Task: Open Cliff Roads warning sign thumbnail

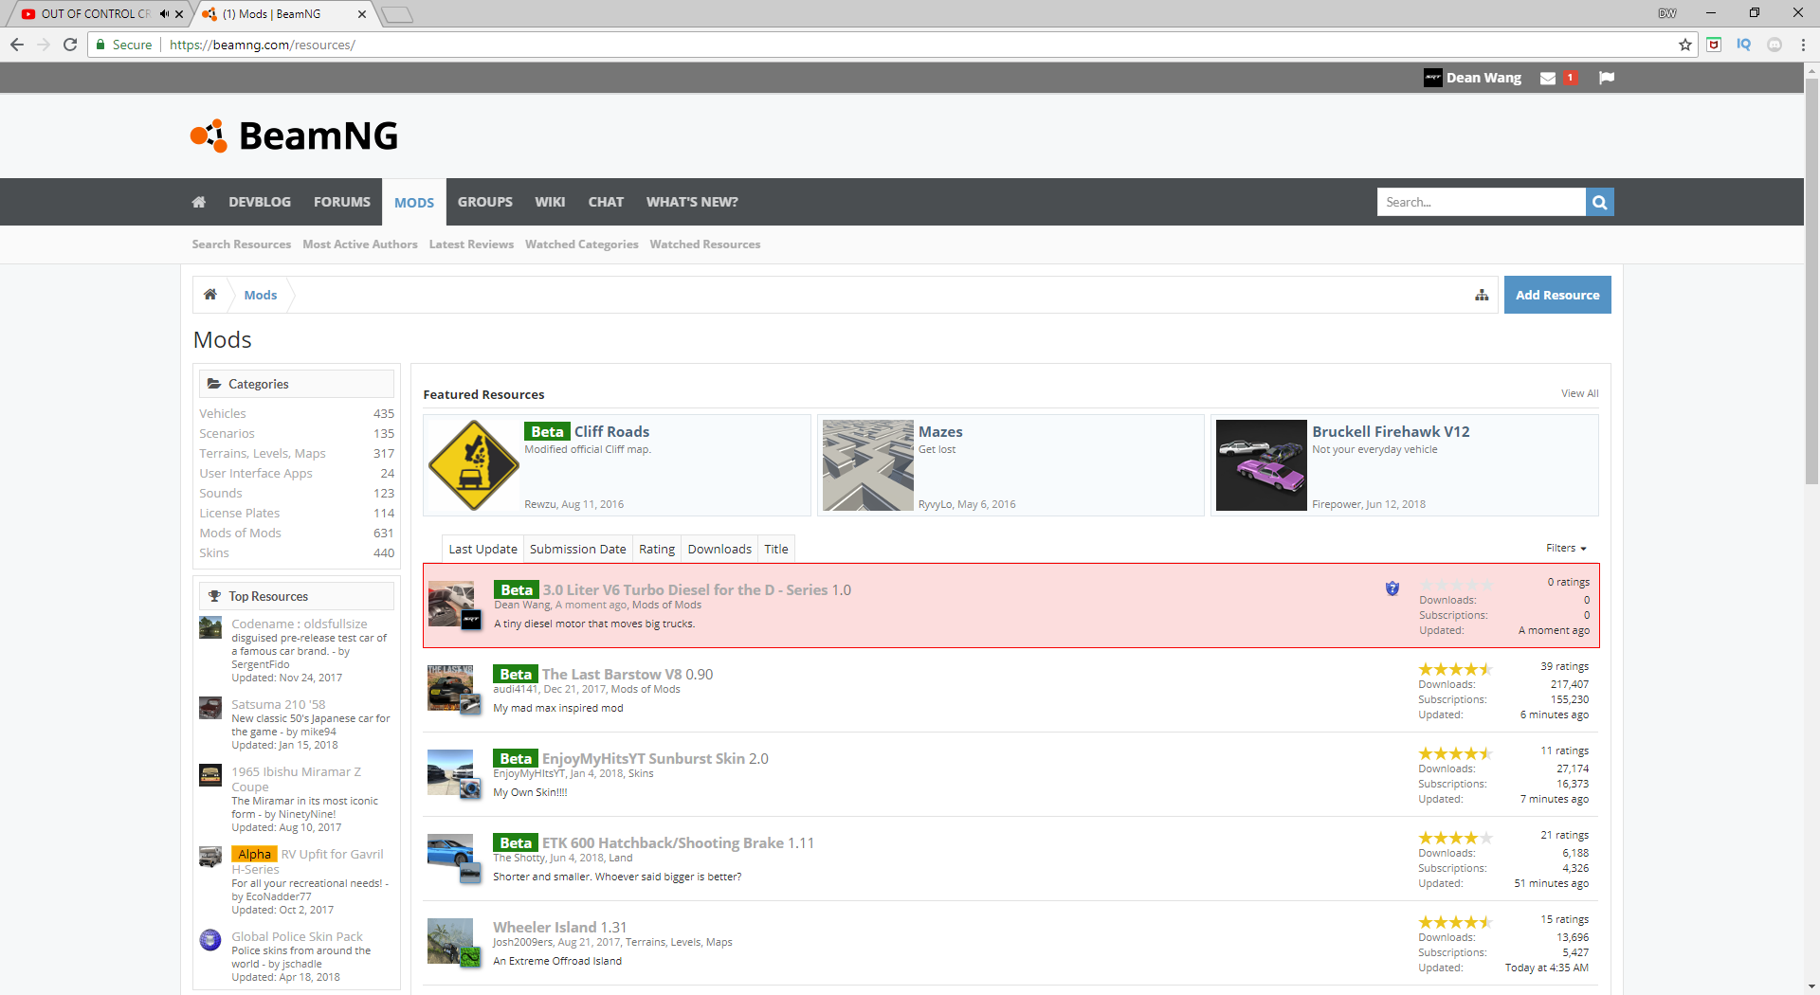Action: click(x=473, y=465)
